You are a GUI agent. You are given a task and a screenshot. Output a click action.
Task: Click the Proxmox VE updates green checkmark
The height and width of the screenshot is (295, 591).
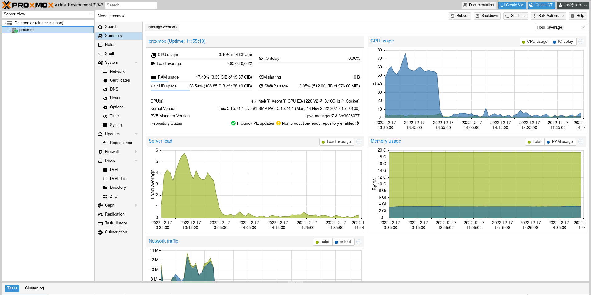233,123
